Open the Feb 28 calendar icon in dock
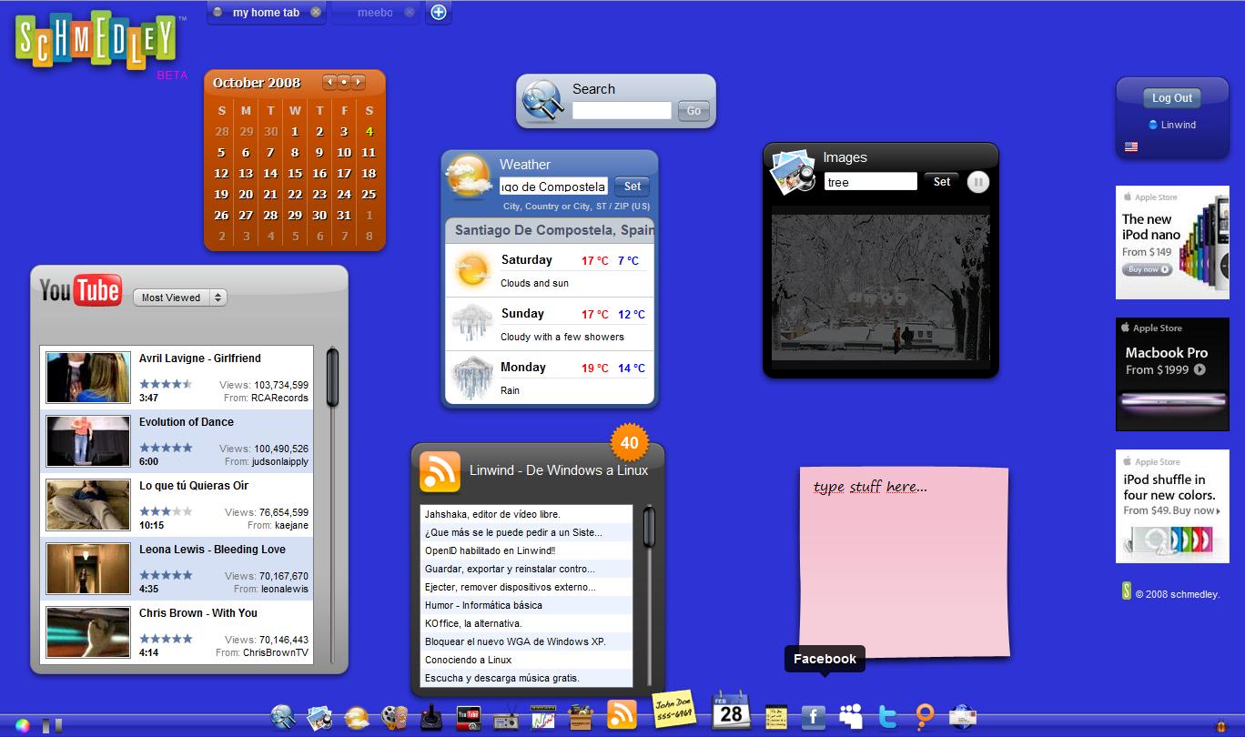 pos(731,710)
